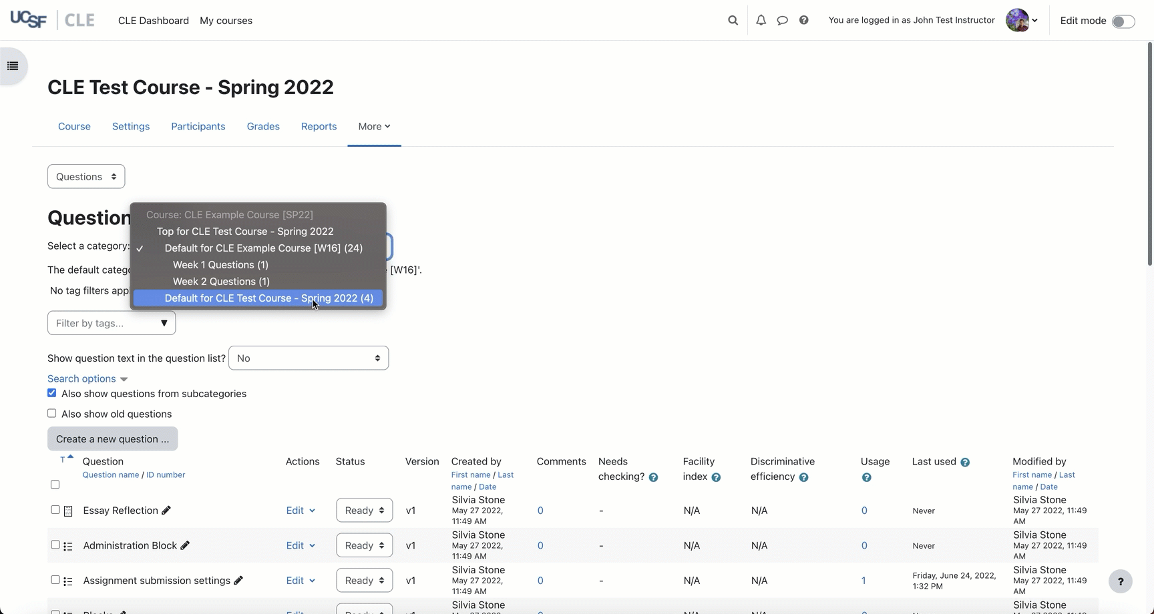This screenshot has width=1154, height=614.
Task: Click the Last used help icon
Action: click(965, 462)
